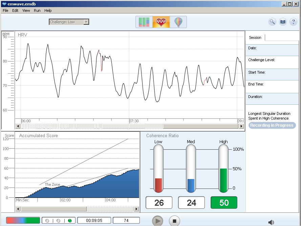Click the question mark help icon
This screenshot has height=226, width=301.
point(293,22)
